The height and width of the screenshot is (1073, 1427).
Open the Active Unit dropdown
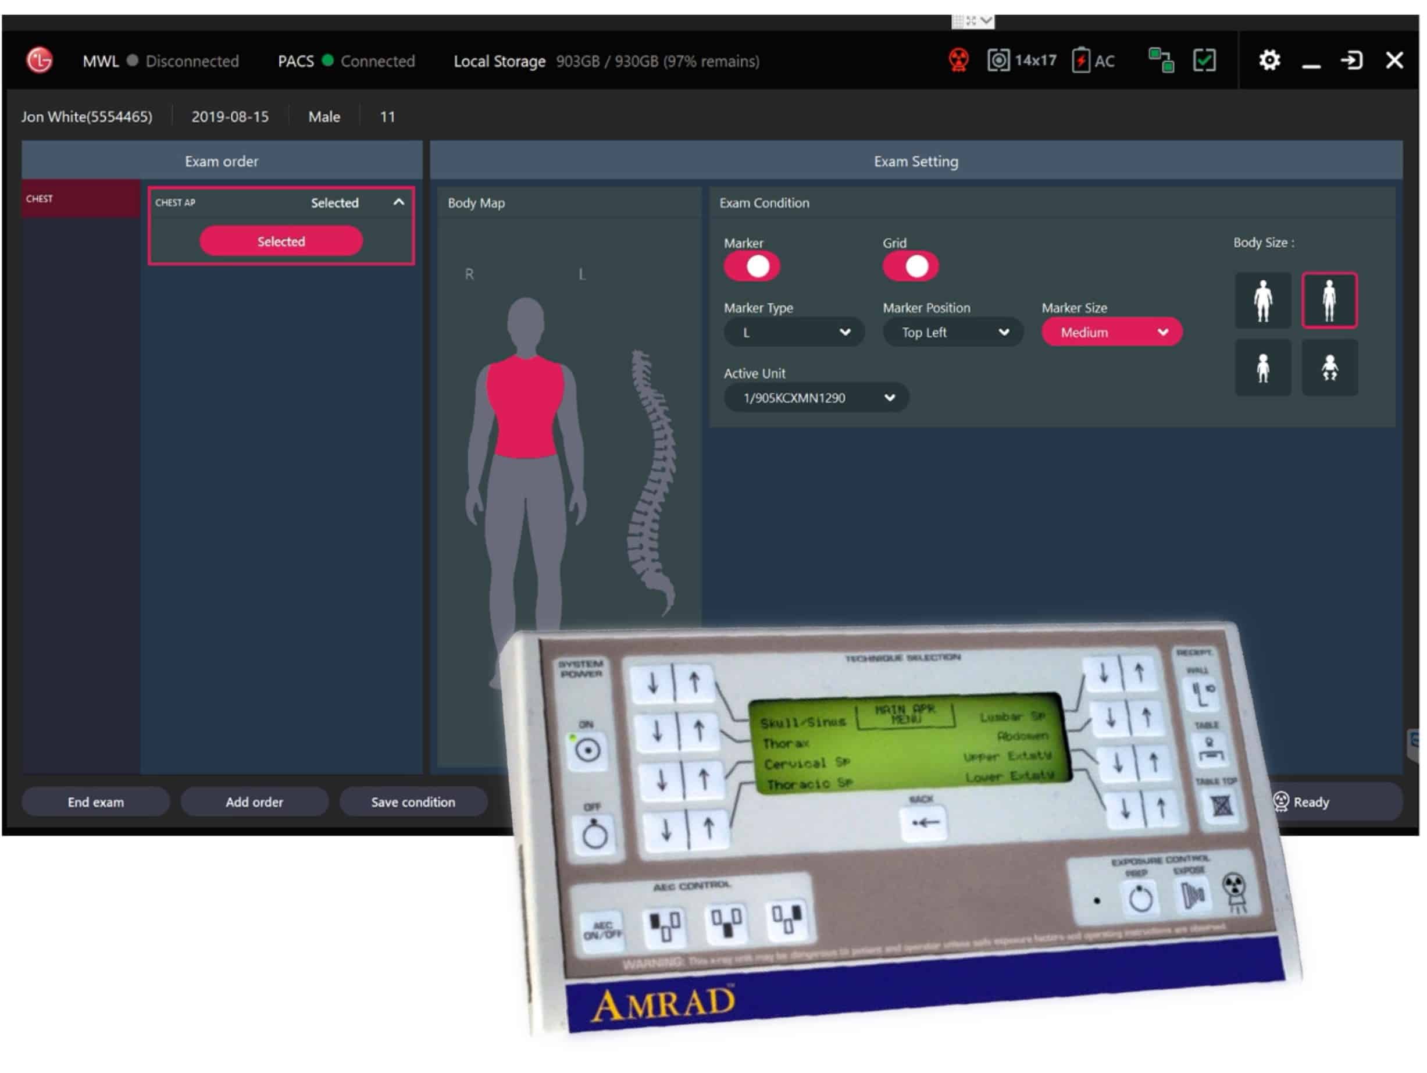(816, 398)
